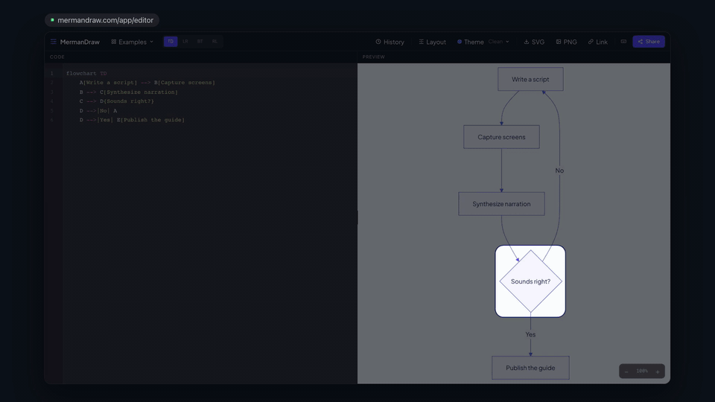Image resolution: width=715 pixels, height=402 pixels.
Task: Export diagram as PNG
Action: (x=566, y=42)
